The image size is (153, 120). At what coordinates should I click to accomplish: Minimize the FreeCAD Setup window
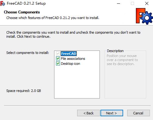tap(118, 3)
